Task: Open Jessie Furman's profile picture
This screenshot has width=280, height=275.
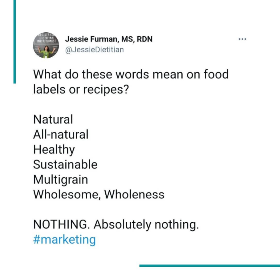Action: pyautogui.click(x=46, y=45)
